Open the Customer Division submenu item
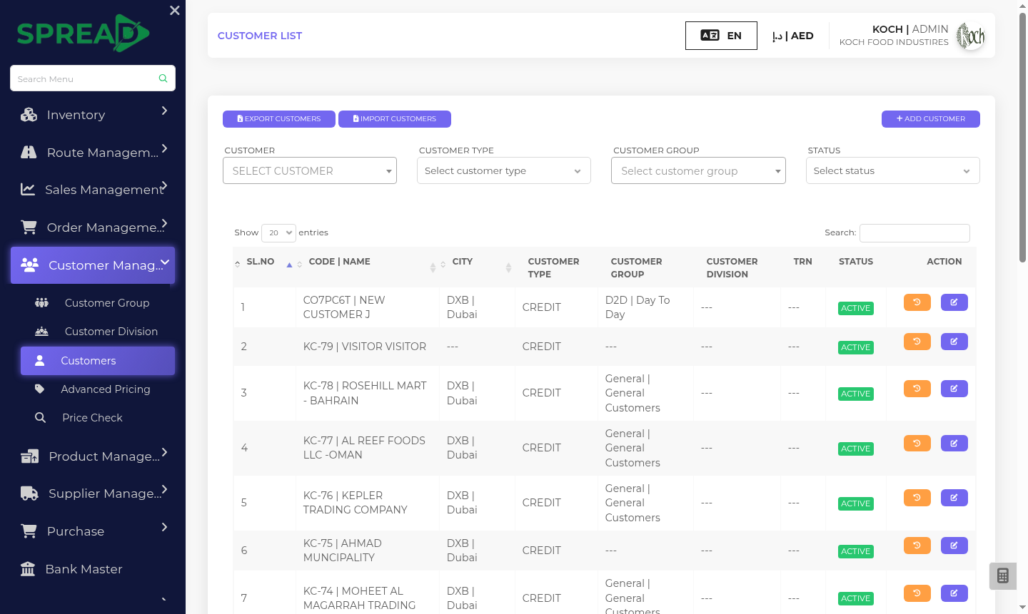1028x614 pixels. click(x=98, y=332)
